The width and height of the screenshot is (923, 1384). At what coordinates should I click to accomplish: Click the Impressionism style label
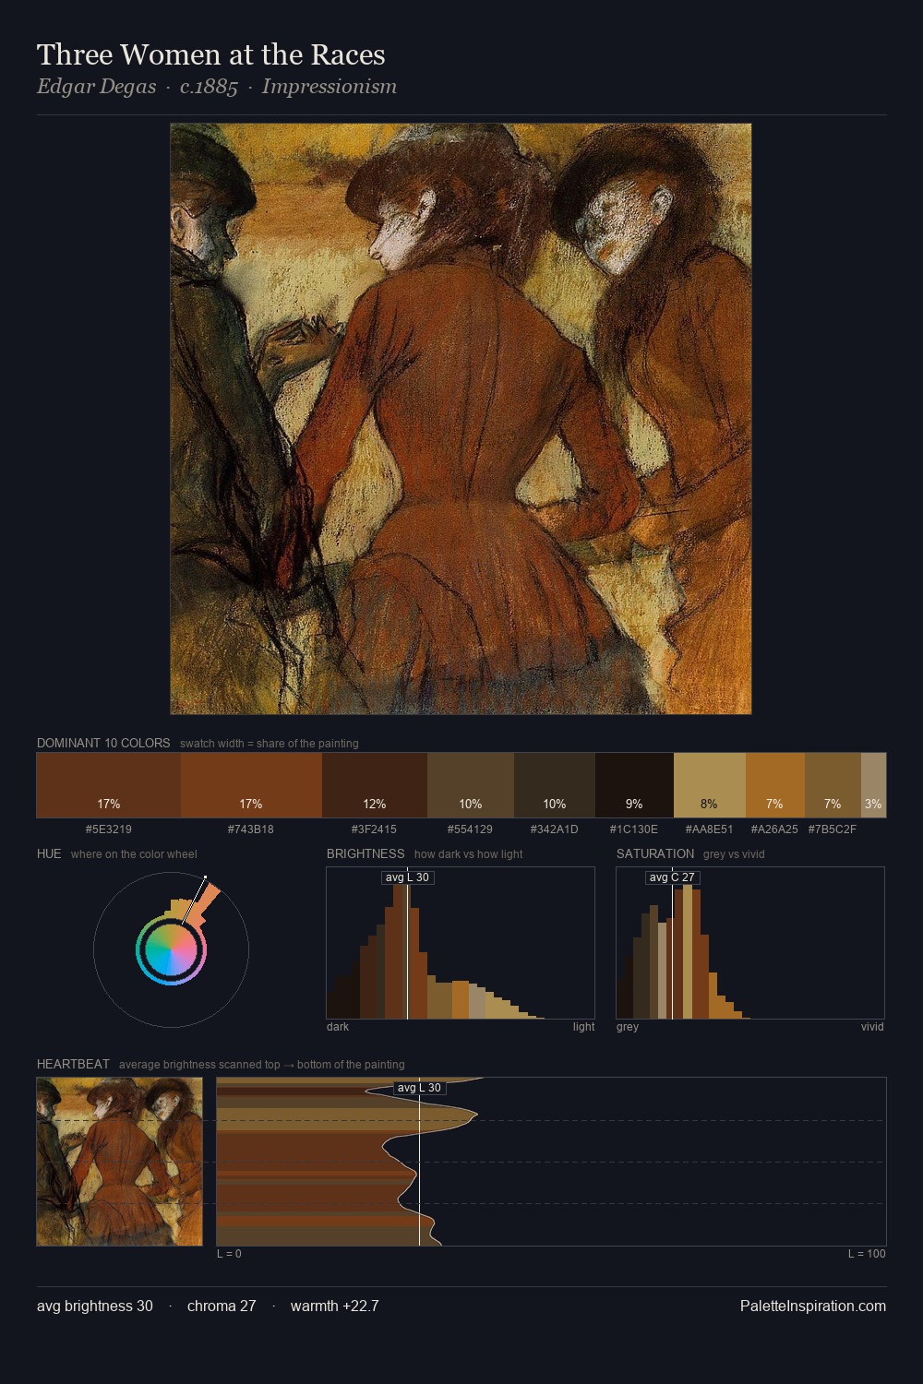tap(330, 87)
